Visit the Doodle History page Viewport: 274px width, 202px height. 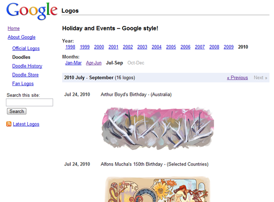tap(27, 66)
